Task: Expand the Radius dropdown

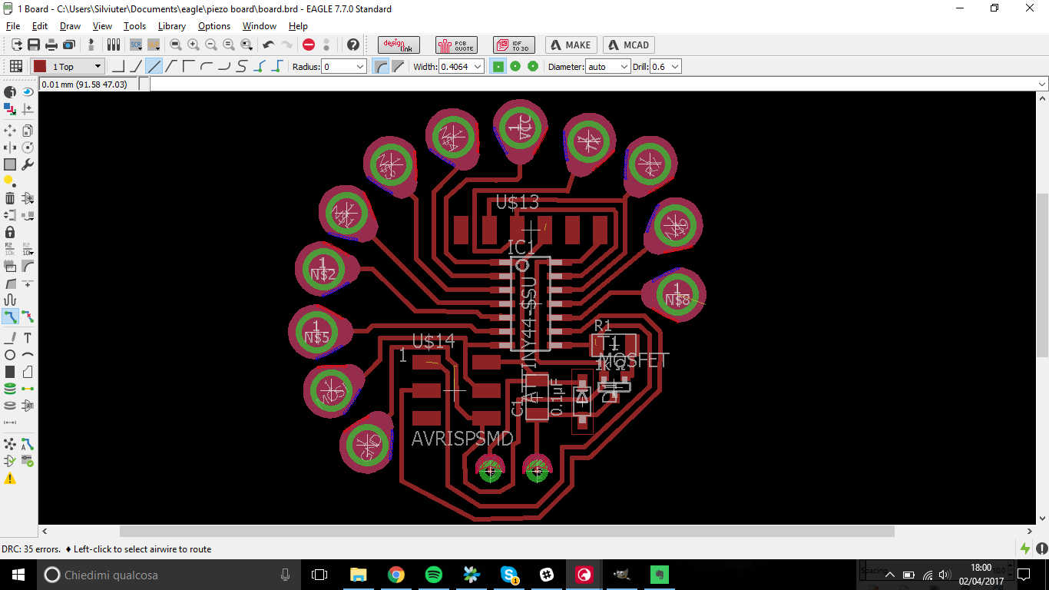Action: coord(361,67)
